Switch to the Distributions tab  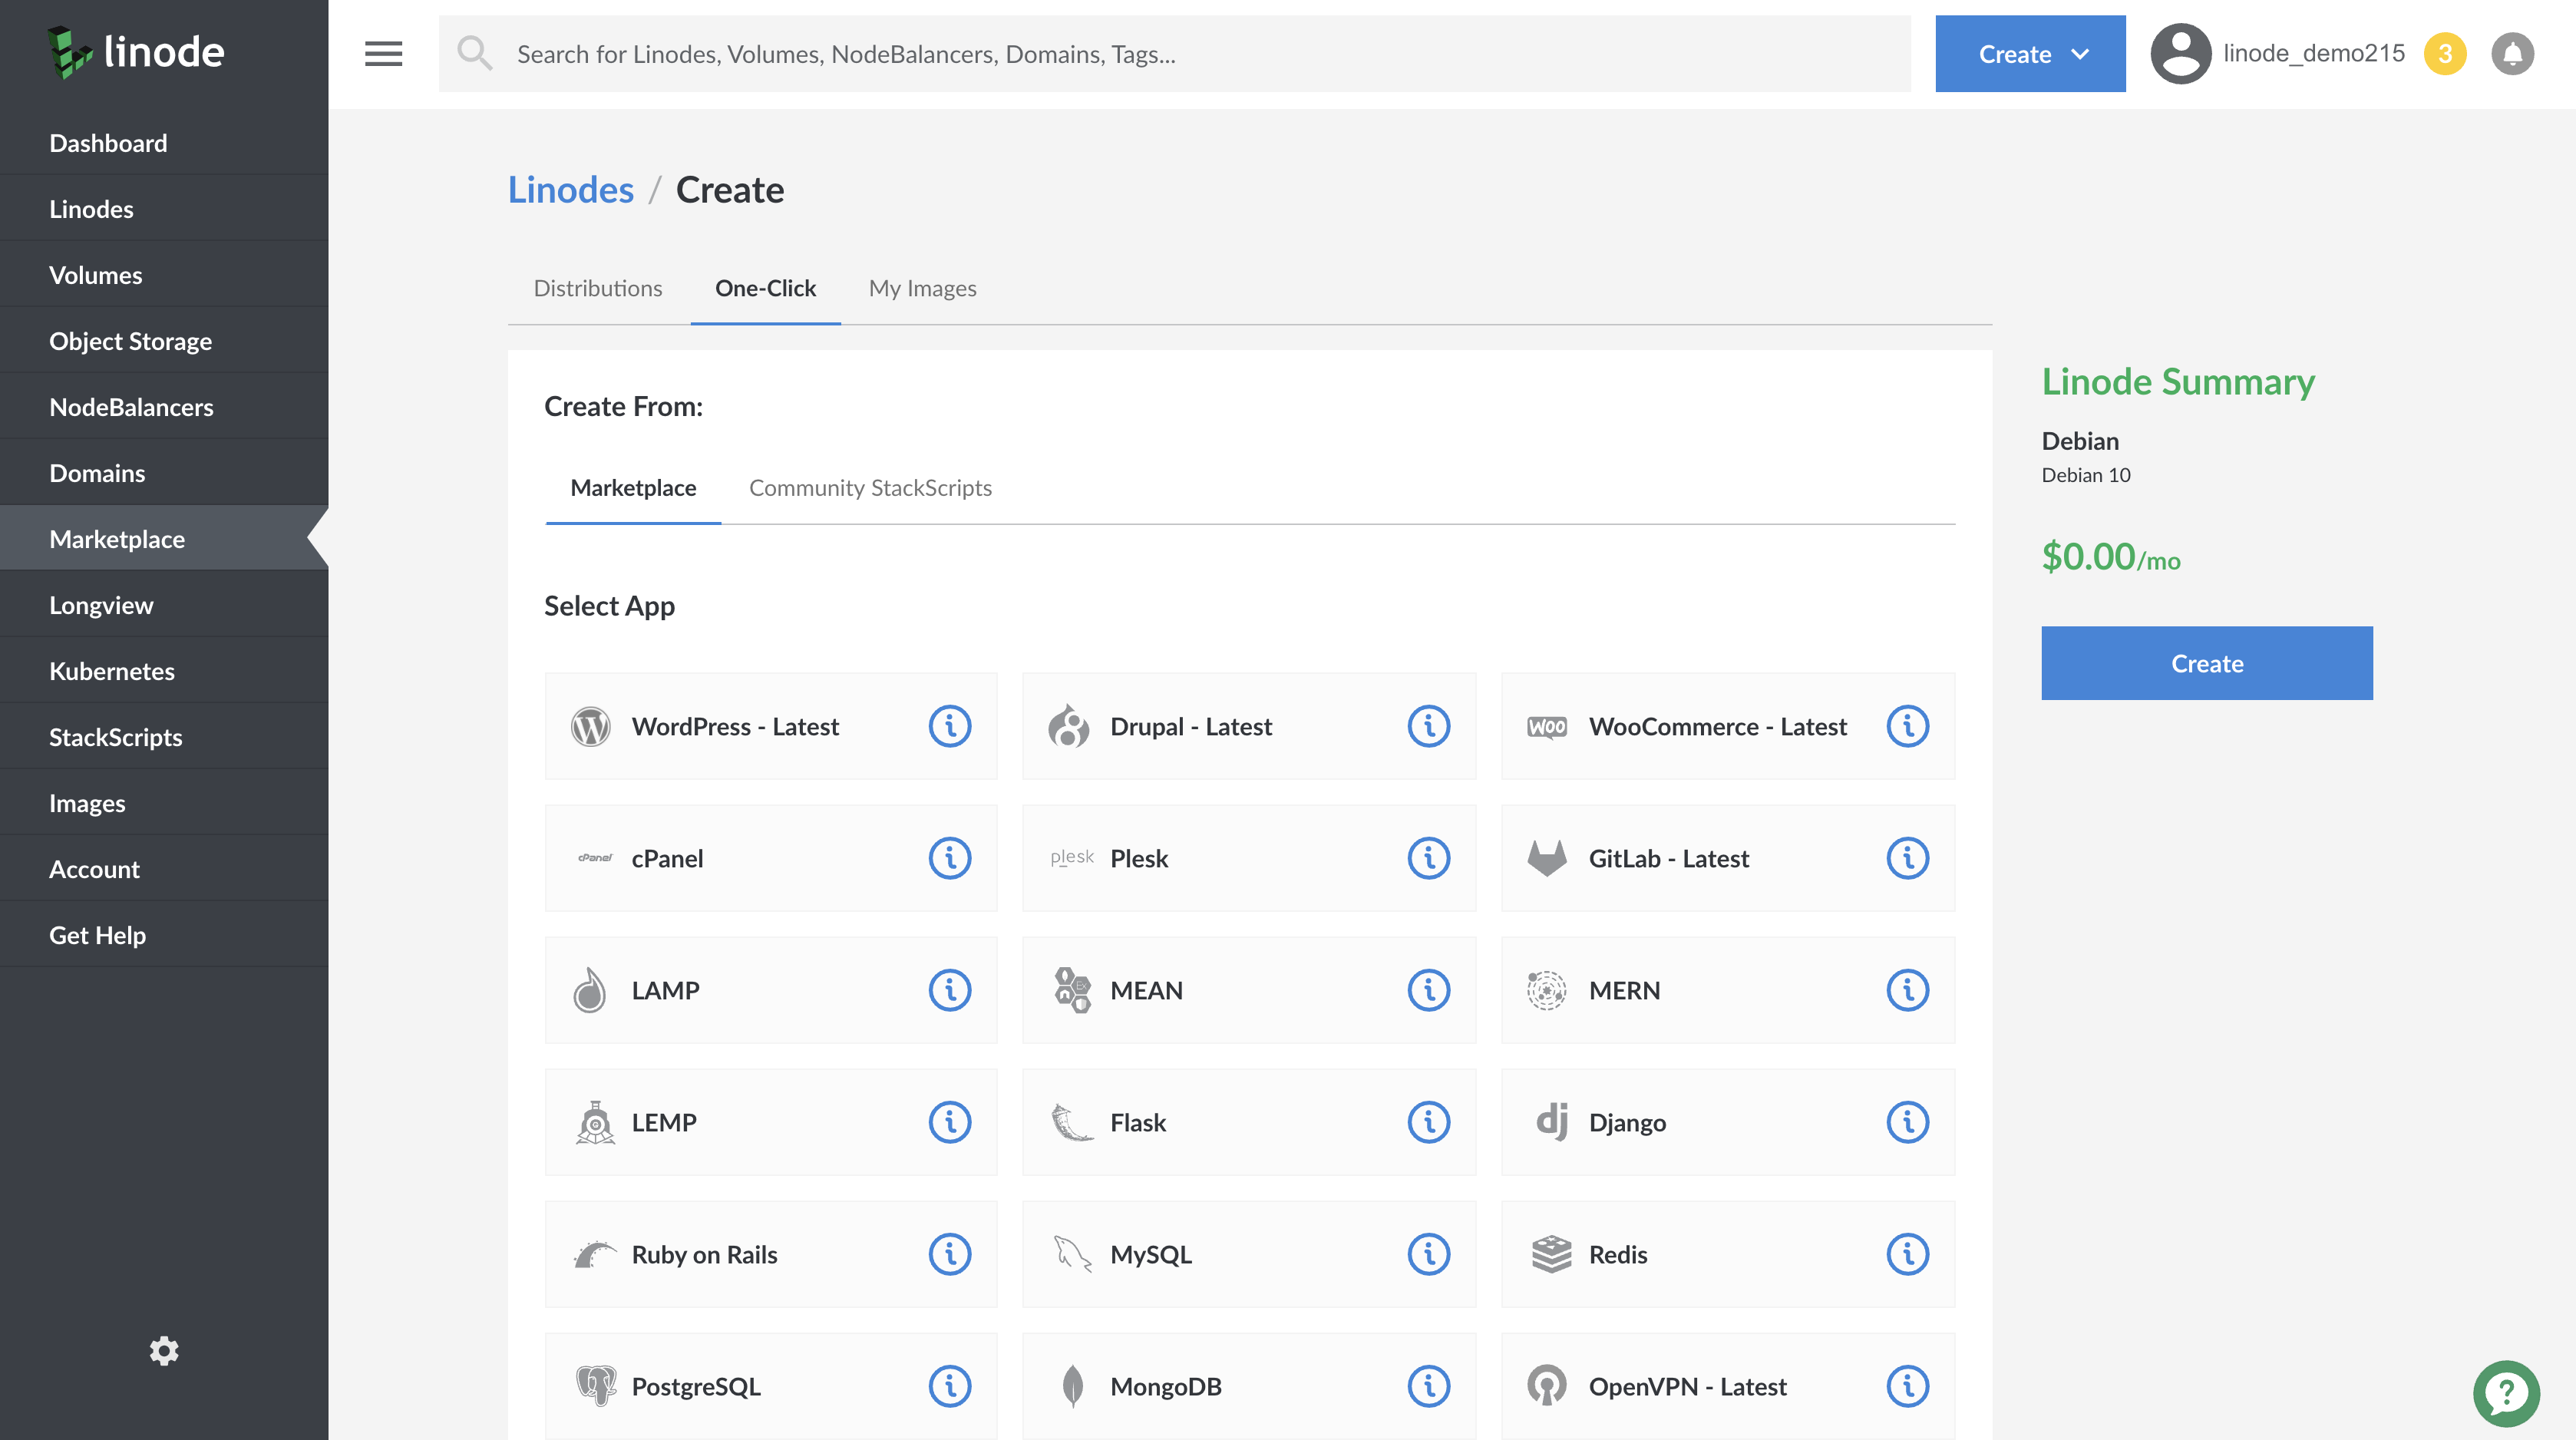tap(598, 288)
